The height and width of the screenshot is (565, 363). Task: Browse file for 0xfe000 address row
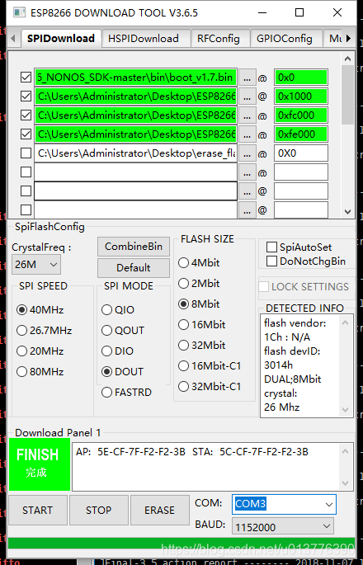tap(247, 134)
